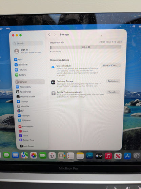Click Store in iCloud… button

point(110,65)
